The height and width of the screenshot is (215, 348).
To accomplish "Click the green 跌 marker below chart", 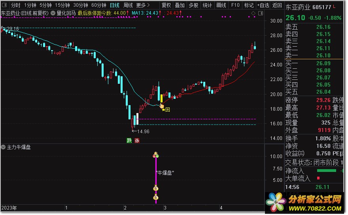I will [129, 140].
